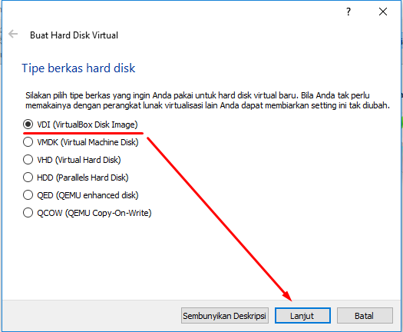403x332 pixels.
Task: Click the Lanjut button
Action: pos(302,316)
